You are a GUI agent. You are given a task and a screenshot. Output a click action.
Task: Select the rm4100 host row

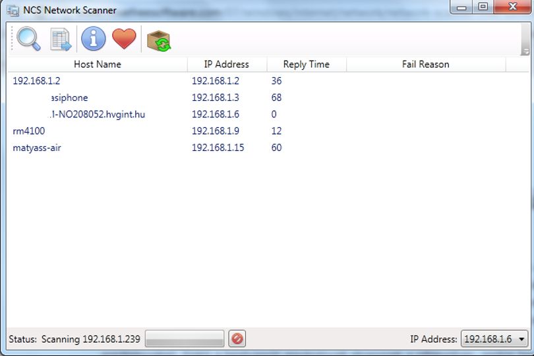(x=269, y=131)
